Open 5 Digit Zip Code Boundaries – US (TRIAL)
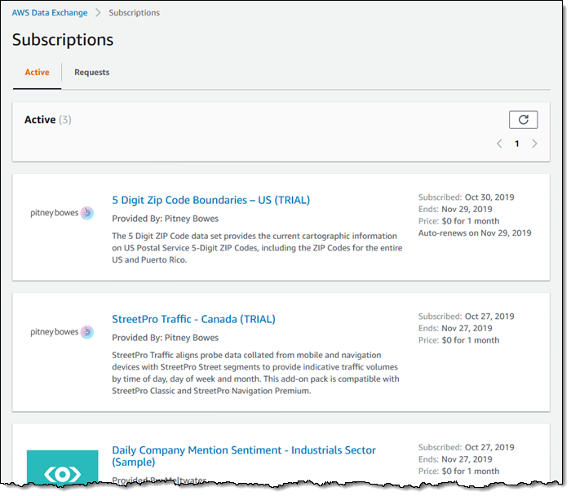This screenshot has height=496, width=571. (210, 200)
